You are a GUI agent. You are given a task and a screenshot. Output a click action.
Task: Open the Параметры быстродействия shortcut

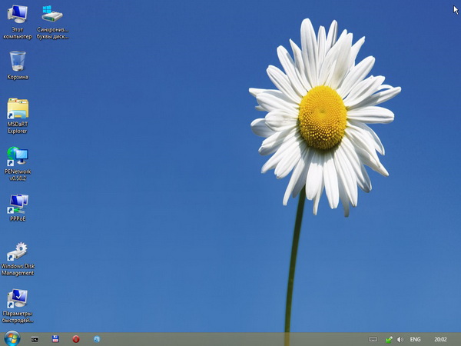tap(17, 300)
